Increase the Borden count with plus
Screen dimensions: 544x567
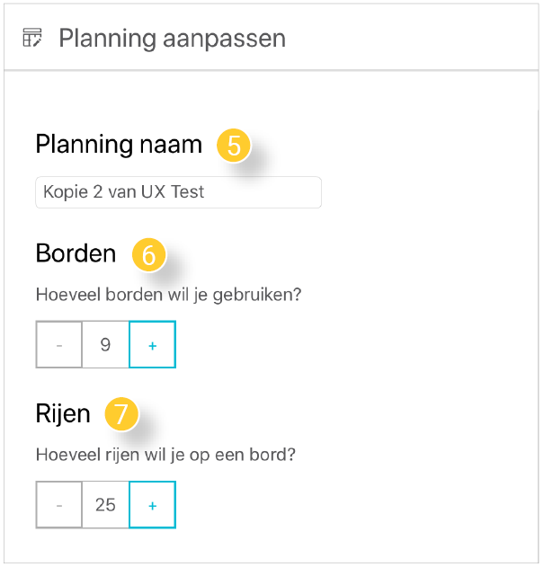point(152,345)
